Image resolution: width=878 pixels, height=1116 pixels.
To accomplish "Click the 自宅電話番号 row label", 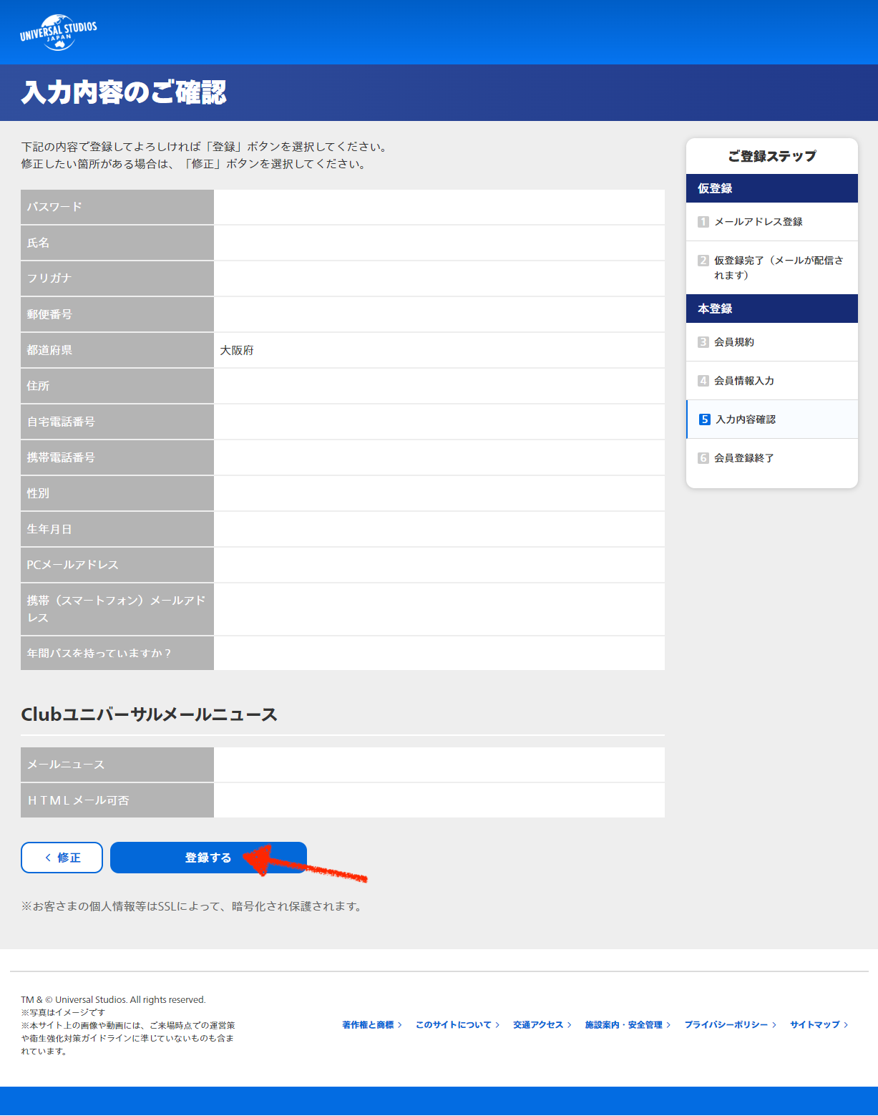I will click(x=117, y=422).
